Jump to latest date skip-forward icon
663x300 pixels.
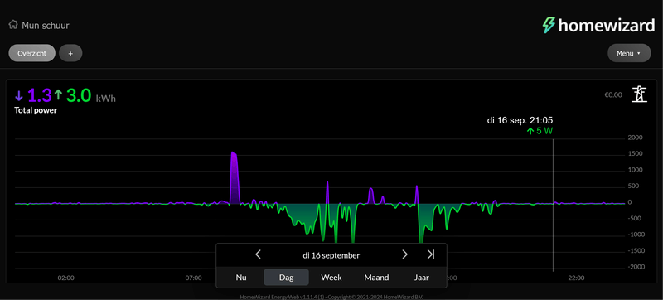430,254
